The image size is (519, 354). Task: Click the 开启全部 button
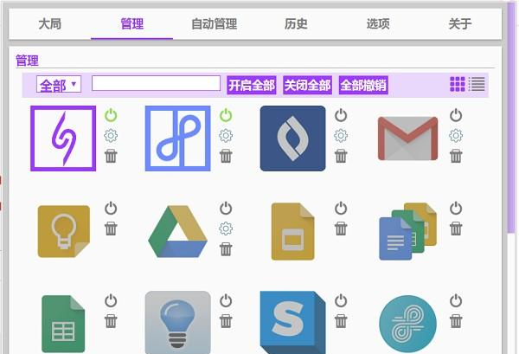click(252, 85)
